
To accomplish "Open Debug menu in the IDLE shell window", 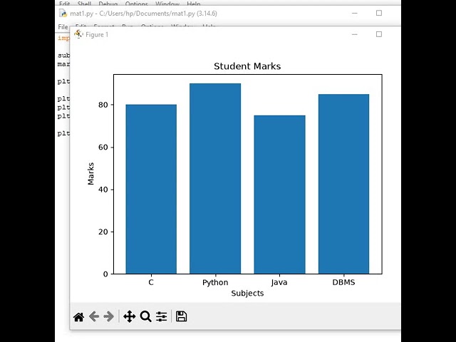I will click(108, 4).
